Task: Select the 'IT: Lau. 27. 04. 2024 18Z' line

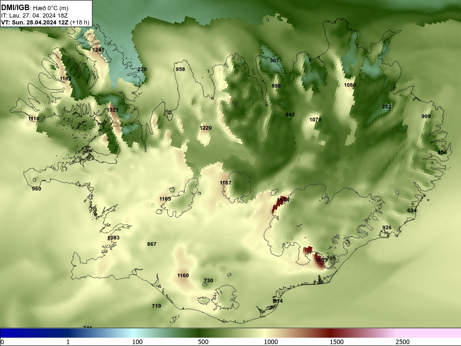Action: tap(35, 16)
